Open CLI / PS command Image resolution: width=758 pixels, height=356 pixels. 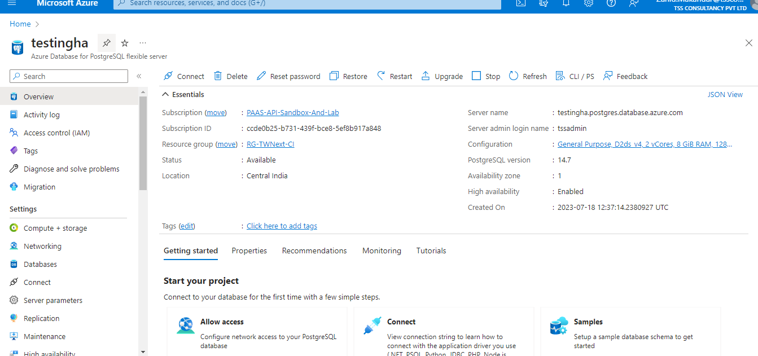coord(575,76)
